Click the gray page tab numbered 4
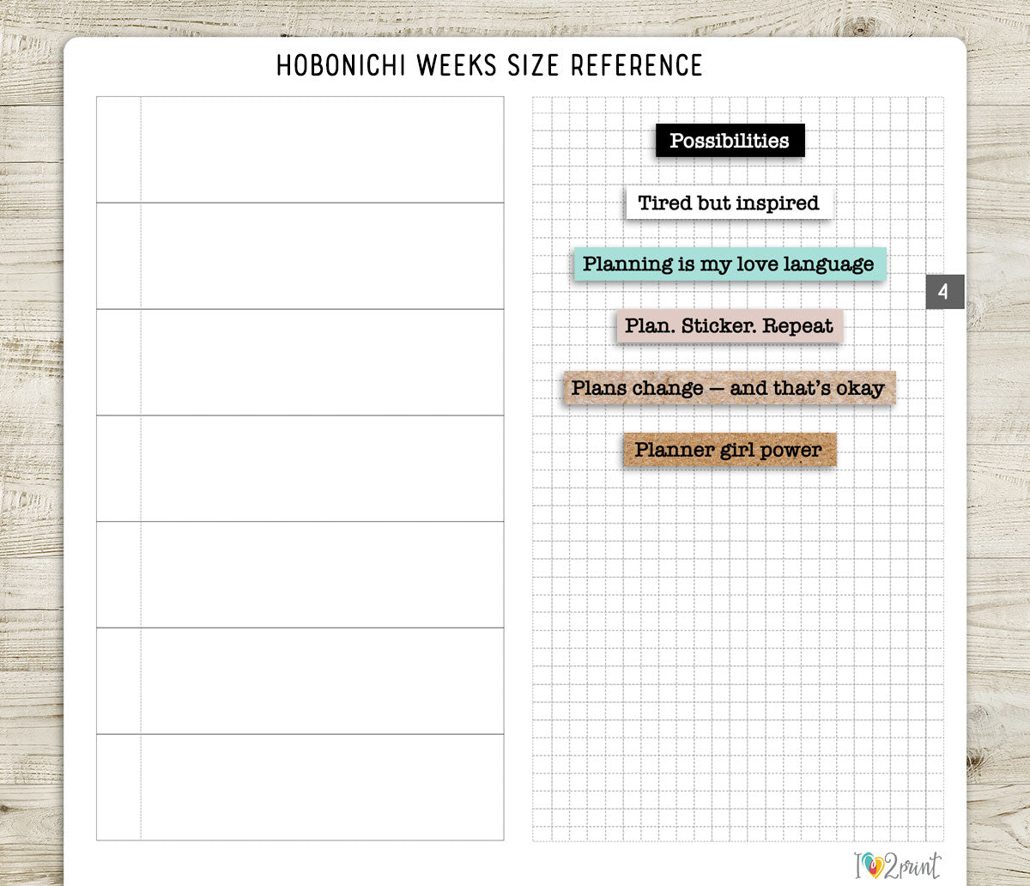Viewport: 1030px width, 886px height. click(945, 292)
